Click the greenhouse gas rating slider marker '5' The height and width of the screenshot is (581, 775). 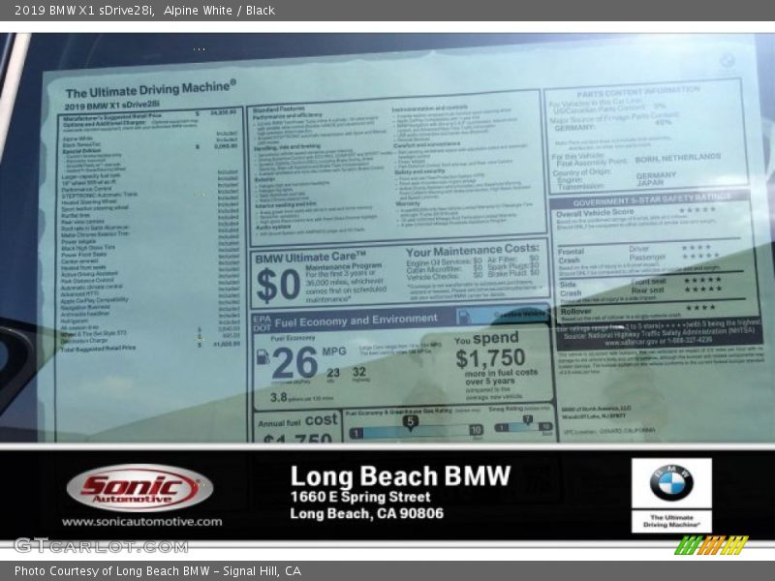pos(410,421)
